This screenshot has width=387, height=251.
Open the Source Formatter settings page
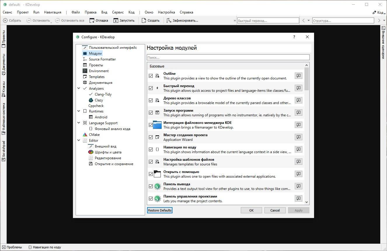tap(99, 59)
